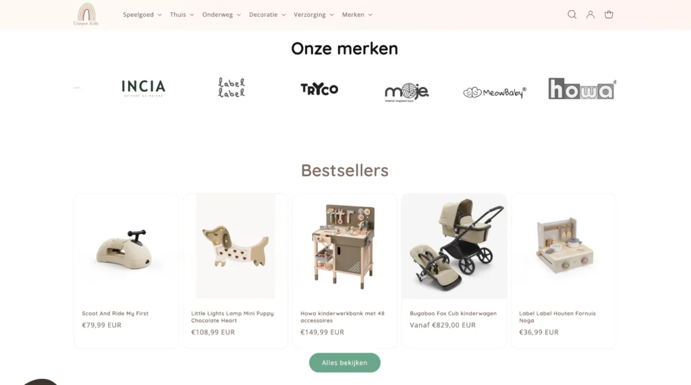Open the account login icon
The image size is (691, 385).
pyautogui.click(x=590, y=15)
